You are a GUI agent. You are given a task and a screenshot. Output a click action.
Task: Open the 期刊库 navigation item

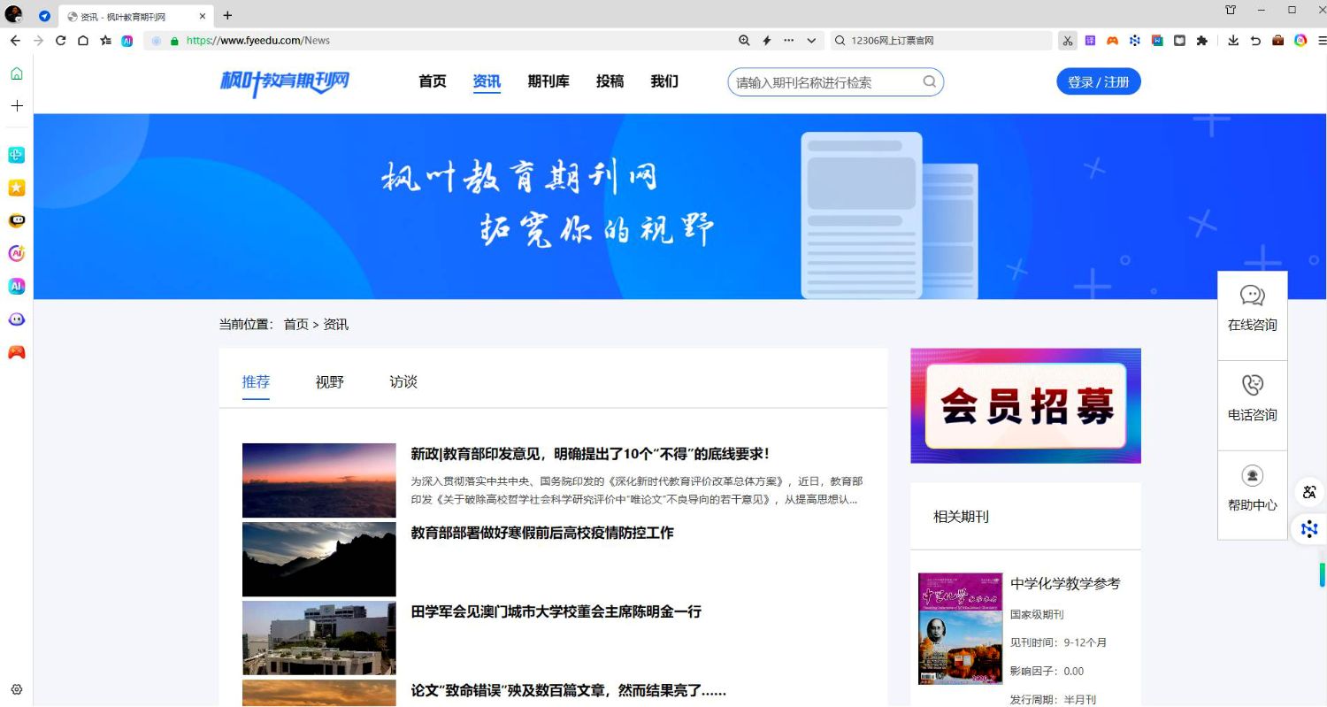[x=548, y=81]
